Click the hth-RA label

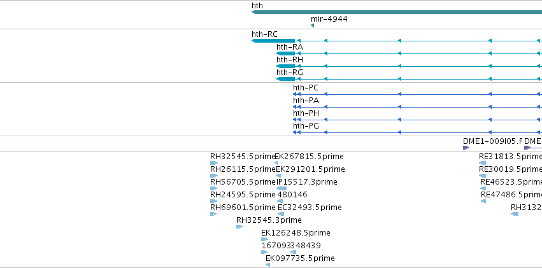tap(290, 47)
